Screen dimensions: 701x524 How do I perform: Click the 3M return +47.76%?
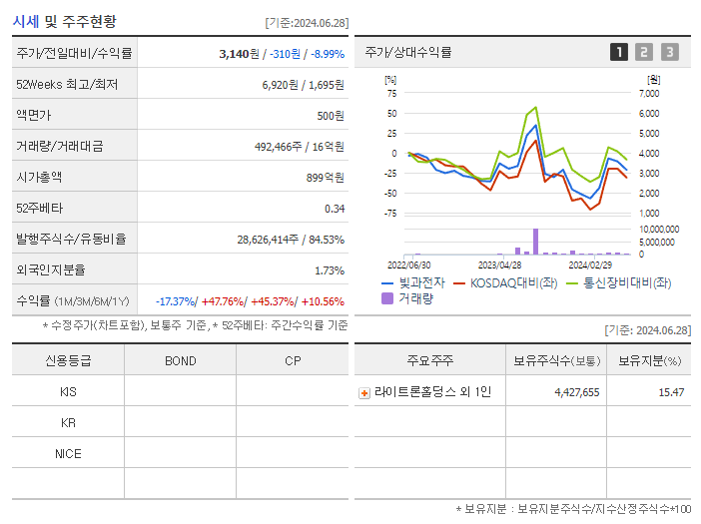pyautogui.click(x=223, y=301)
